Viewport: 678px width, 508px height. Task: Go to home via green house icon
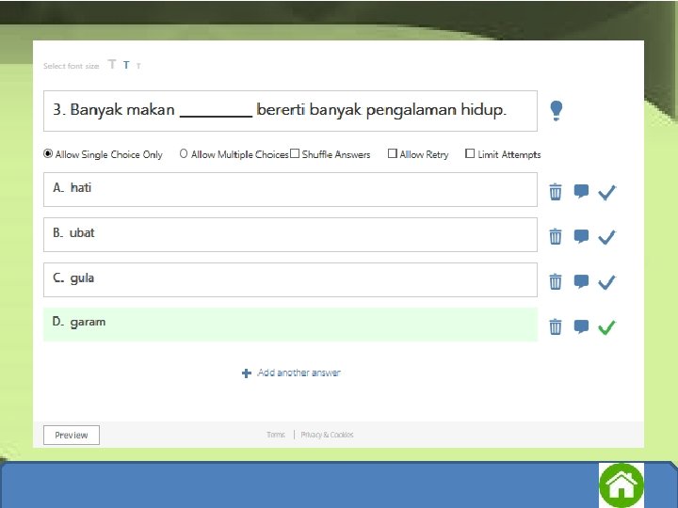[x=621, y=485]
